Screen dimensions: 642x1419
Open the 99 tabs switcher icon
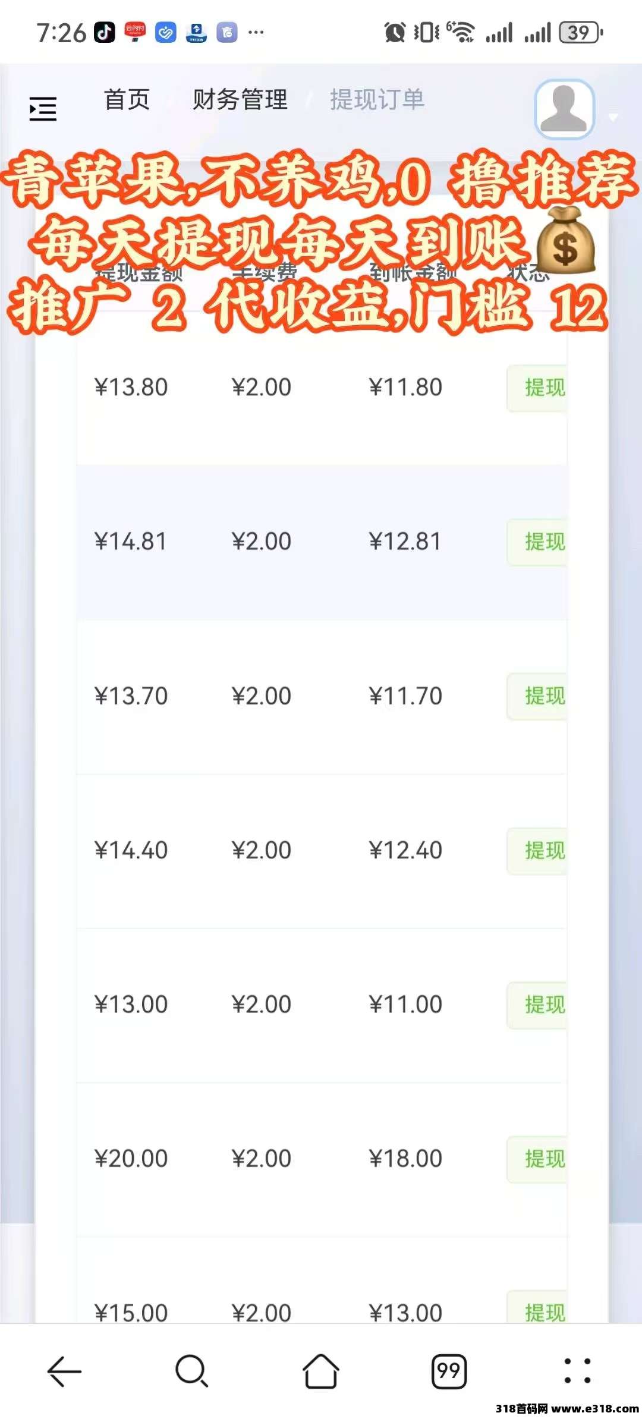point(449,1371)
